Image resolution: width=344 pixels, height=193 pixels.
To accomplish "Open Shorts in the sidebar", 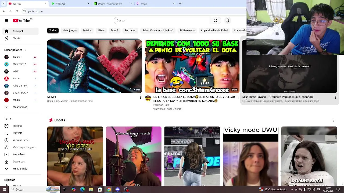I will tap(21, 38).
